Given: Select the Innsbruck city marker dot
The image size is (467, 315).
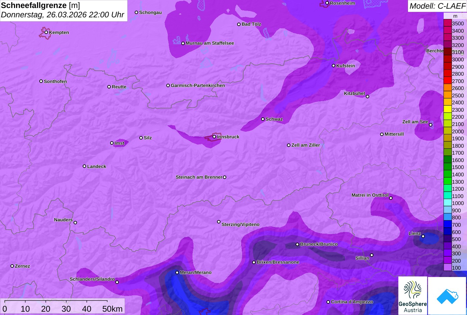Looking at the screenshot, I should point(214,137).
